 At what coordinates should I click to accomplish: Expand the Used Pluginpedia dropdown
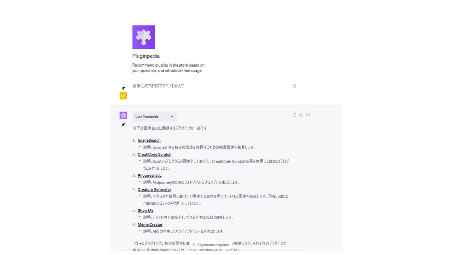155,117
